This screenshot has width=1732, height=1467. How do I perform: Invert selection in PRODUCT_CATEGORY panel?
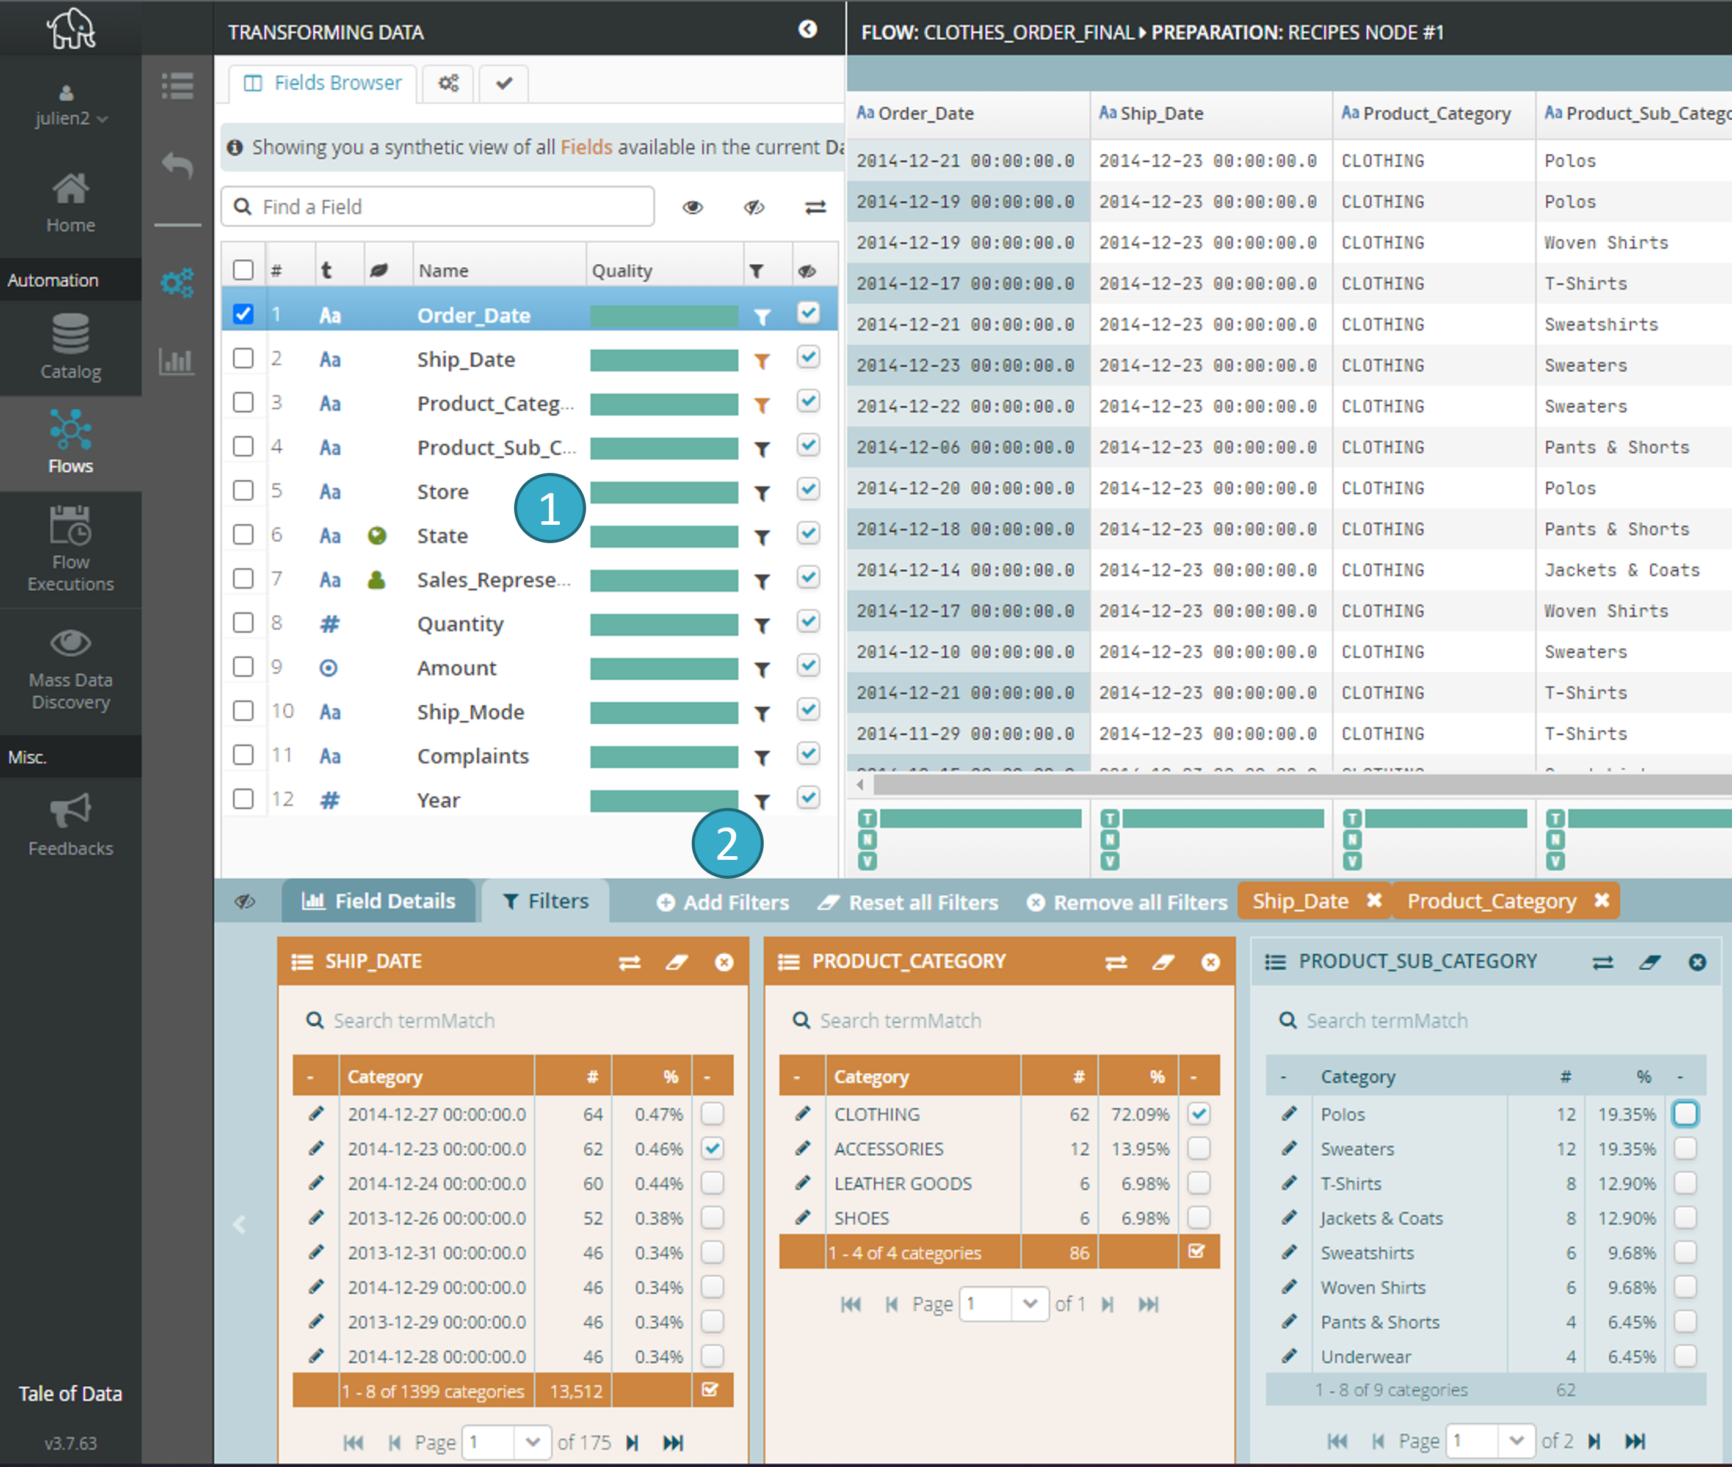[x=1115, y=962]
